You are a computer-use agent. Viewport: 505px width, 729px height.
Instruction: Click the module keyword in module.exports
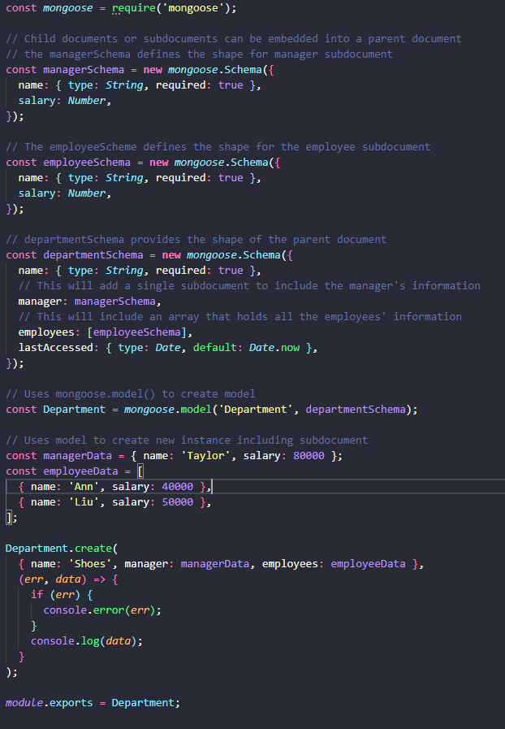[x=24, y=703]
